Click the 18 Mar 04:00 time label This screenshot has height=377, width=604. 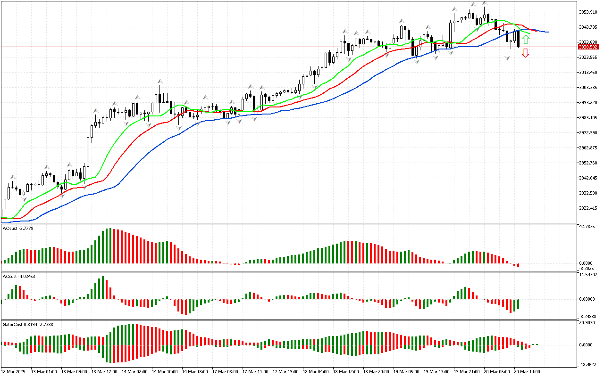(317, 371)
